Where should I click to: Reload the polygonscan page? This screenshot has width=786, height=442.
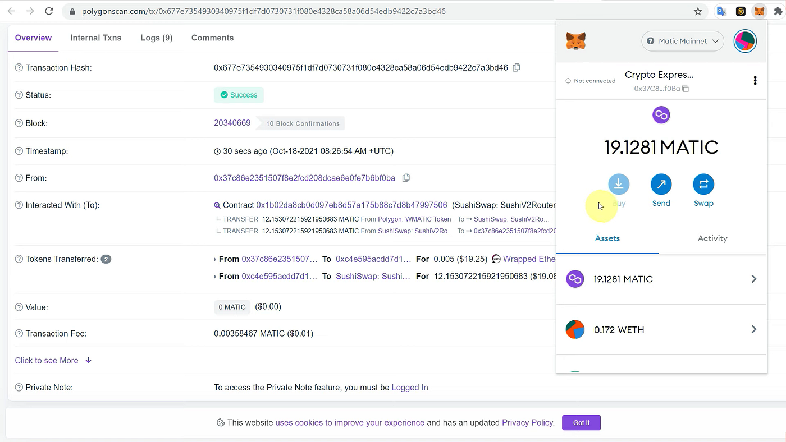pos(49,11)
